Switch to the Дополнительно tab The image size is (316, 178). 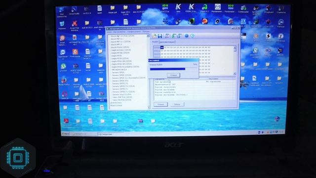pos(167,42)
